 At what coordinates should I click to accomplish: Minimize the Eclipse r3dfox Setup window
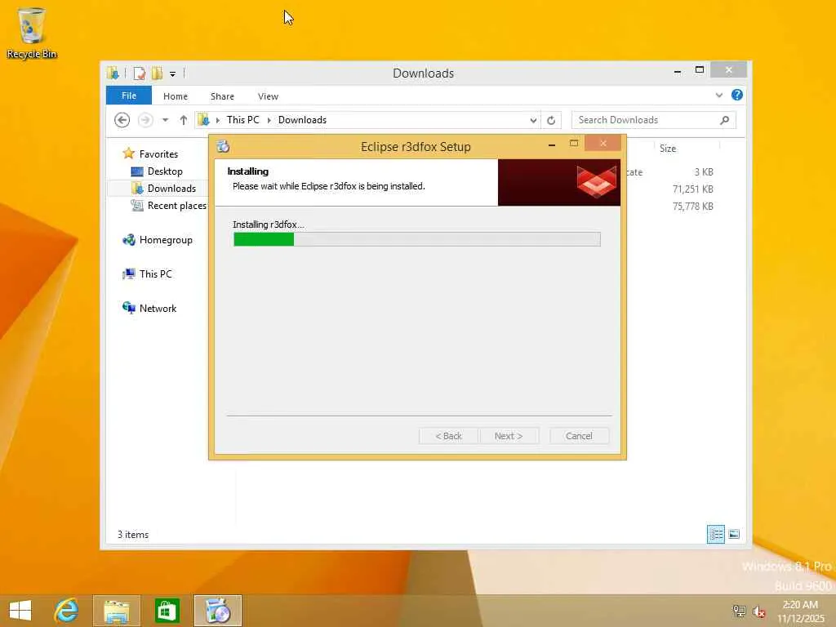[552, 145]
